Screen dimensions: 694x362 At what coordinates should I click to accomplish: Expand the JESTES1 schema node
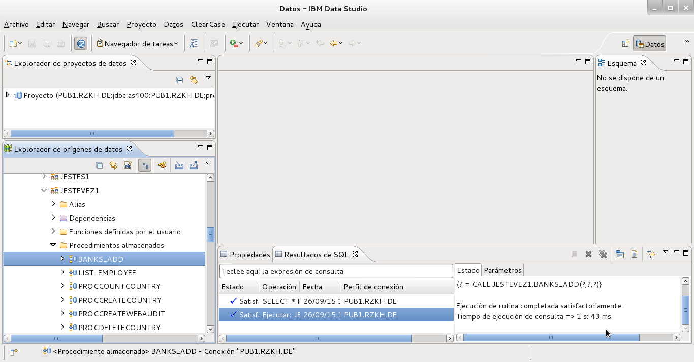point(44,177)
